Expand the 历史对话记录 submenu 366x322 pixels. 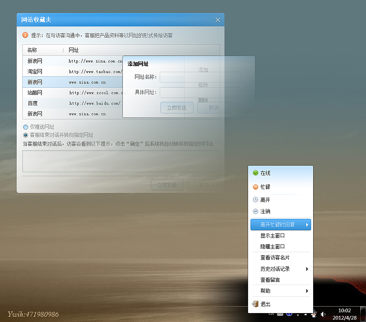tap(281, 269)
